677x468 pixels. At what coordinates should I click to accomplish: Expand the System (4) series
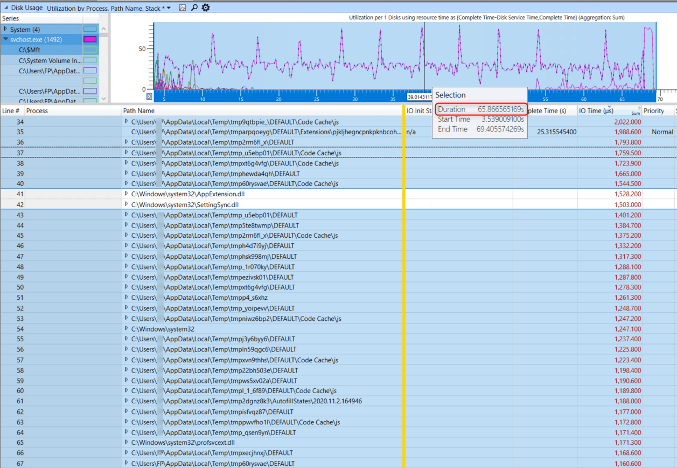(5, 29)
